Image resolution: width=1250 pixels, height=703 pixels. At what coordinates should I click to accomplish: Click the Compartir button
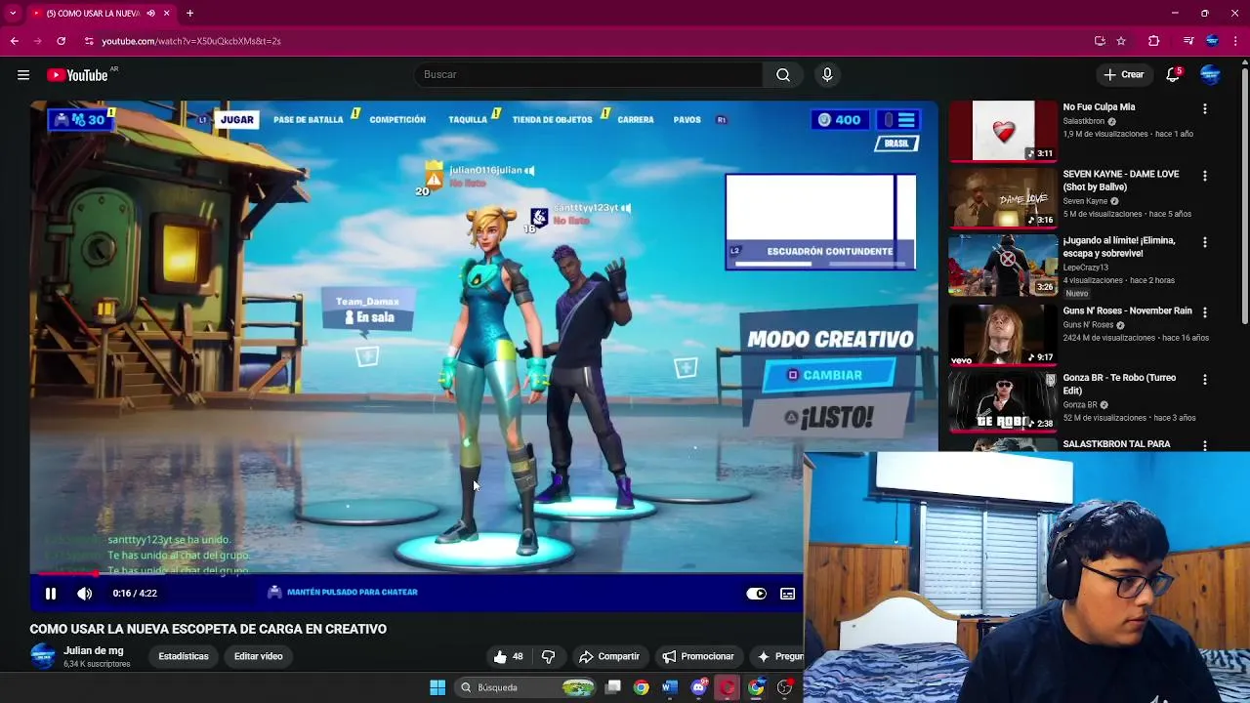pos(608,657)
